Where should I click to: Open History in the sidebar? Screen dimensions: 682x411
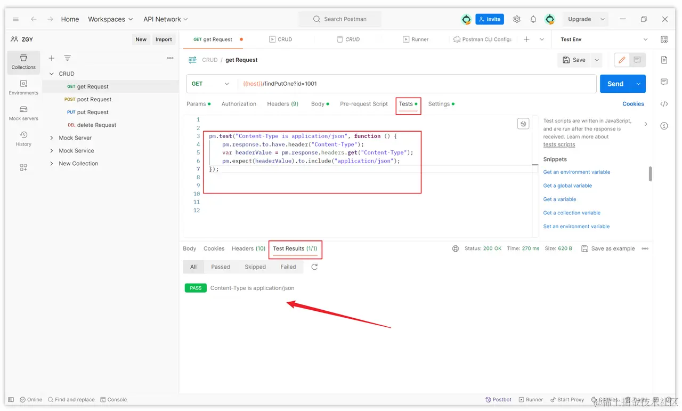[x=23, y=139]
